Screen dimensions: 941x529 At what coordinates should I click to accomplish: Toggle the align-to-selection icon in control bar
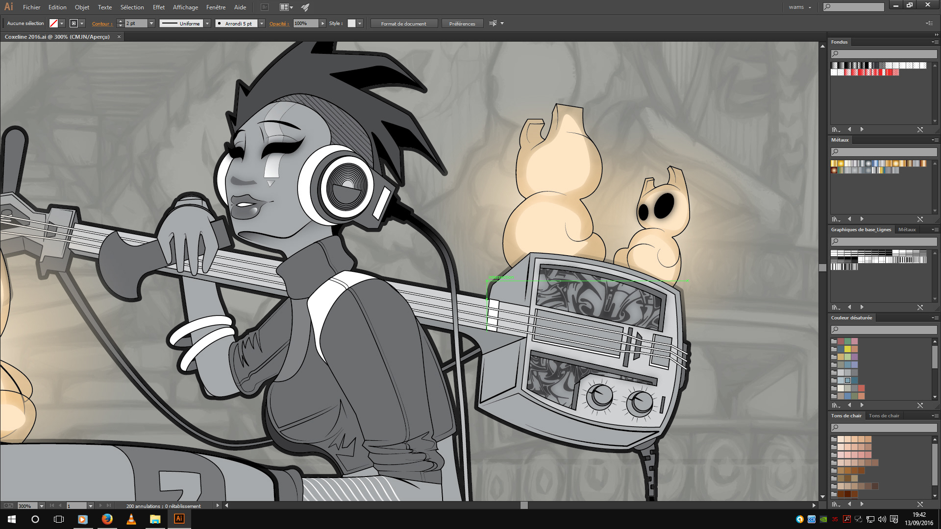coord(493,24)
